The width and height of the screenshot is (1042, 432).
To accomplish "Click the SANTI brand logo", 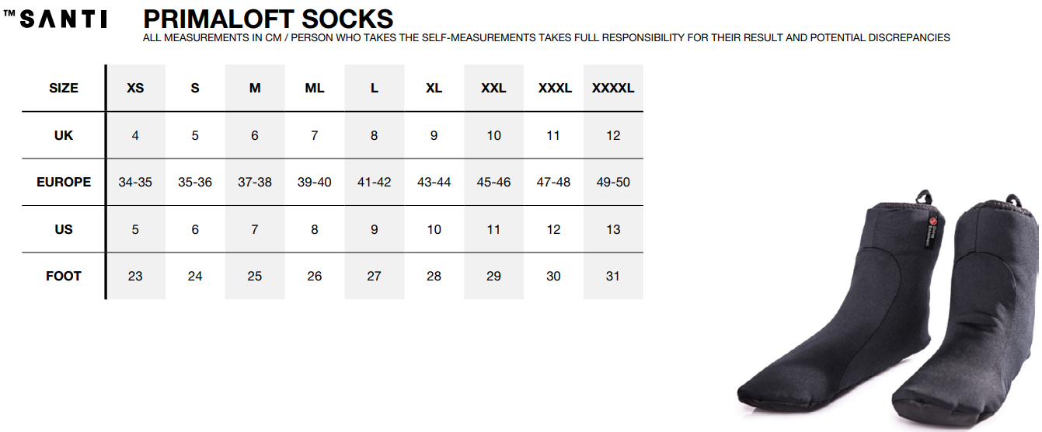I will click(x=56, y=19).
